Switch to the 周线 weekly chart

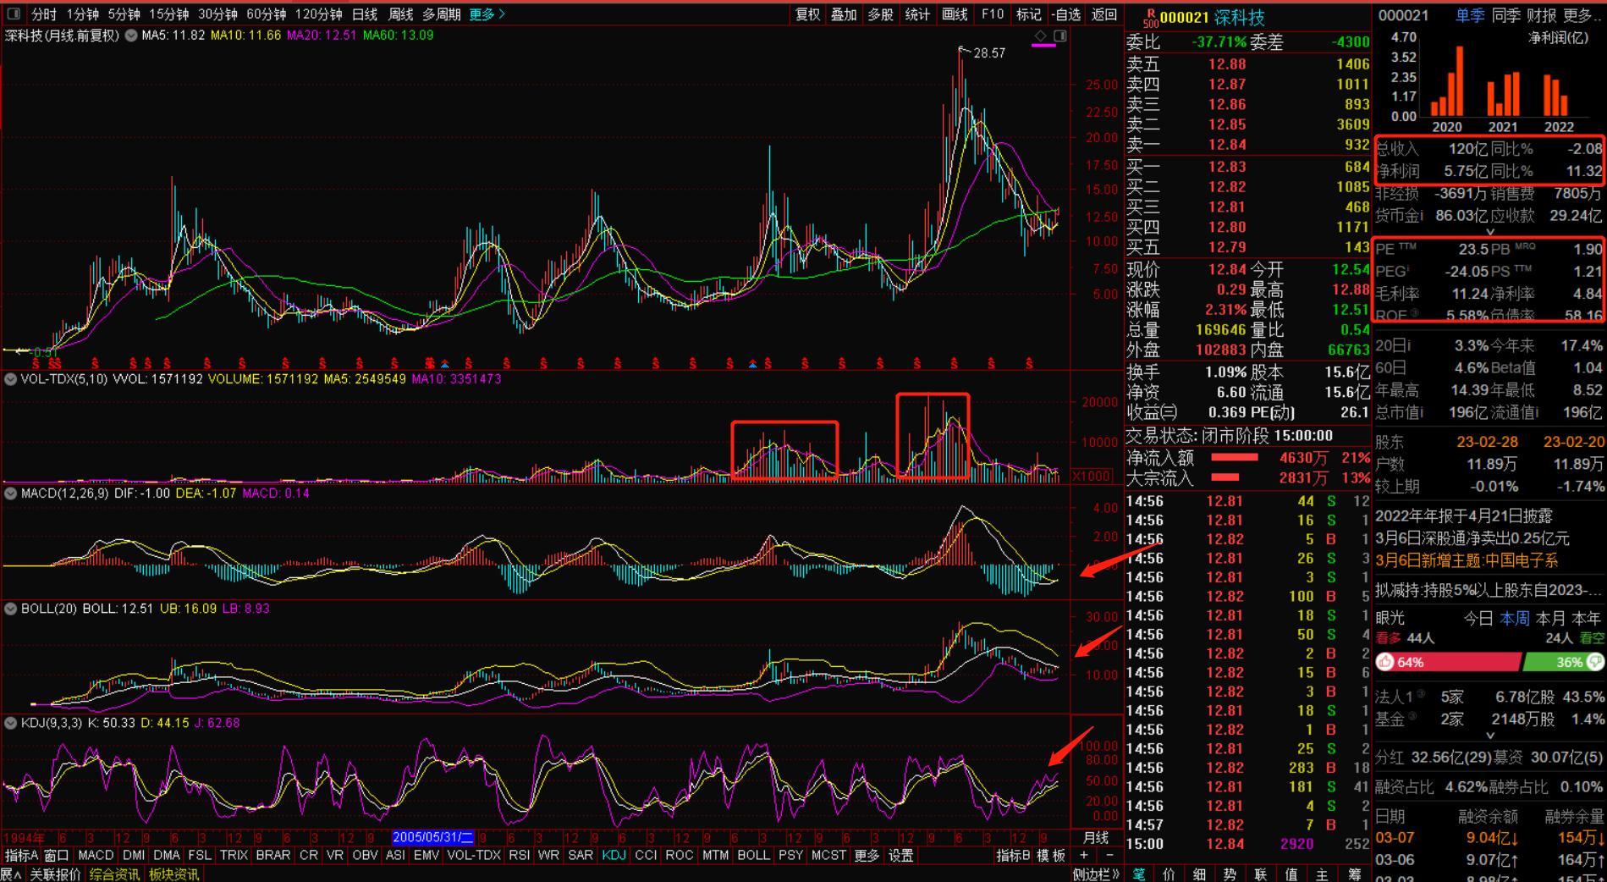pyautogui.click(x=400, y=14)
